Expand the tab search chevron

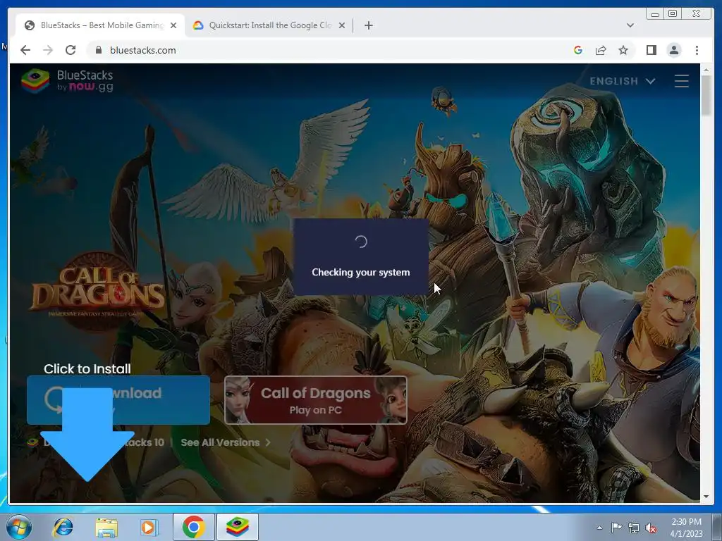[x=630, y=25]
